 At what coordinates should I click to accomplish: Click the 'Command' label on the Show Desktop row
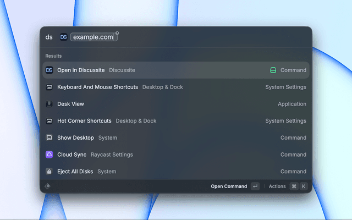click(293, 137)
